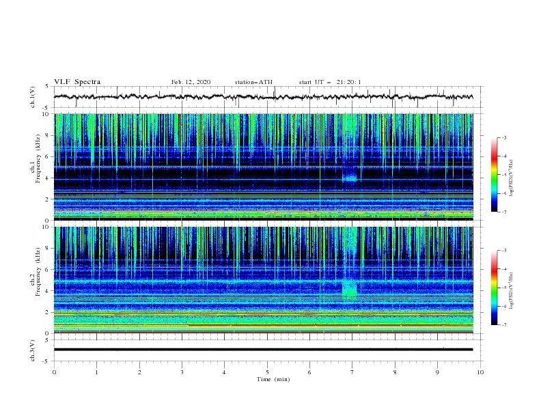This screenshot has height=418, width=541.
Task: Click the "ch.3(V)" waveform axis label
Action: [33, 350]
